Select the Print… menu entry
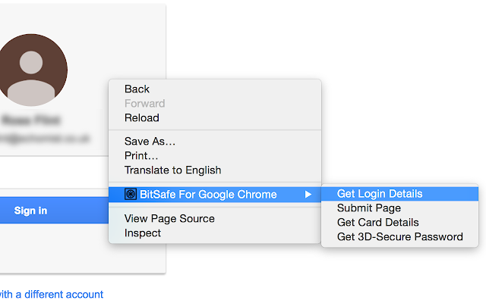Viewport: 486px width, 303px height. [x=141, y=155]
